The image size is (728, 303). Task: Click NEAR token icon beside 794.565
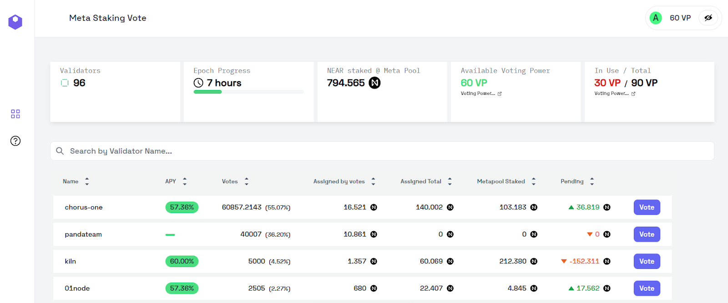click(x=374, y=83)
